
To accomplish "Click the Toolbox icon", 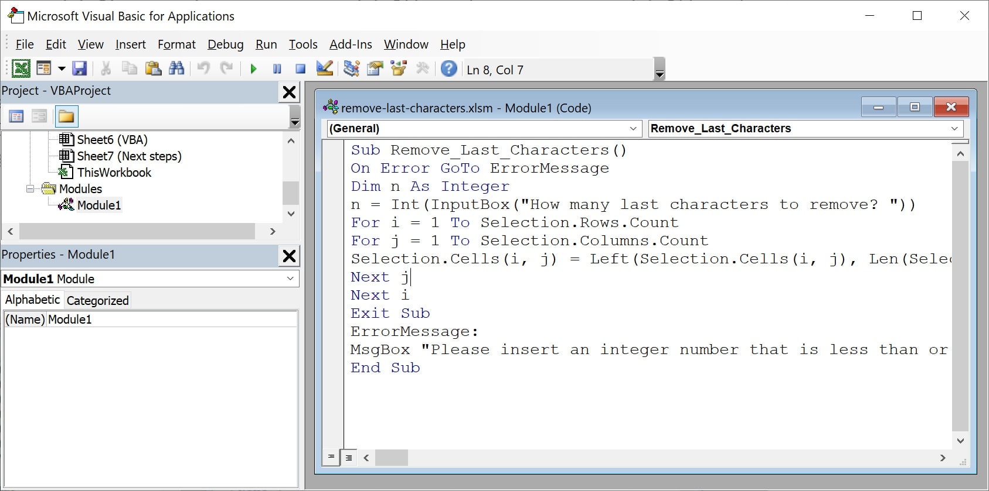I will pyautogui.click(x=422, y=69).
